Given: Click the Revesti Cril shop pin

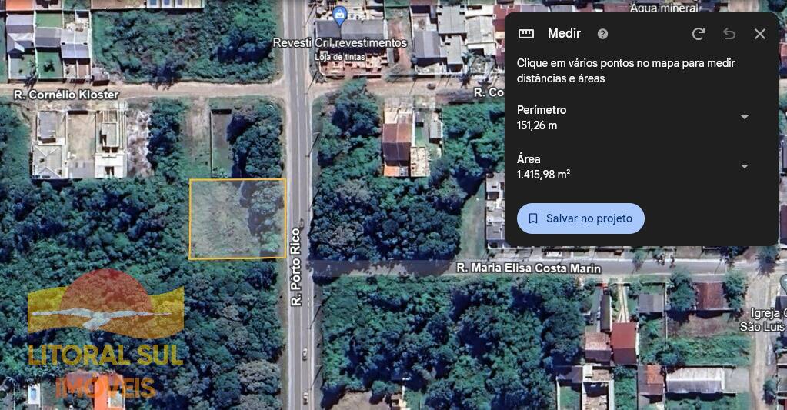Looking at the screenshot, I should (340, 15).
